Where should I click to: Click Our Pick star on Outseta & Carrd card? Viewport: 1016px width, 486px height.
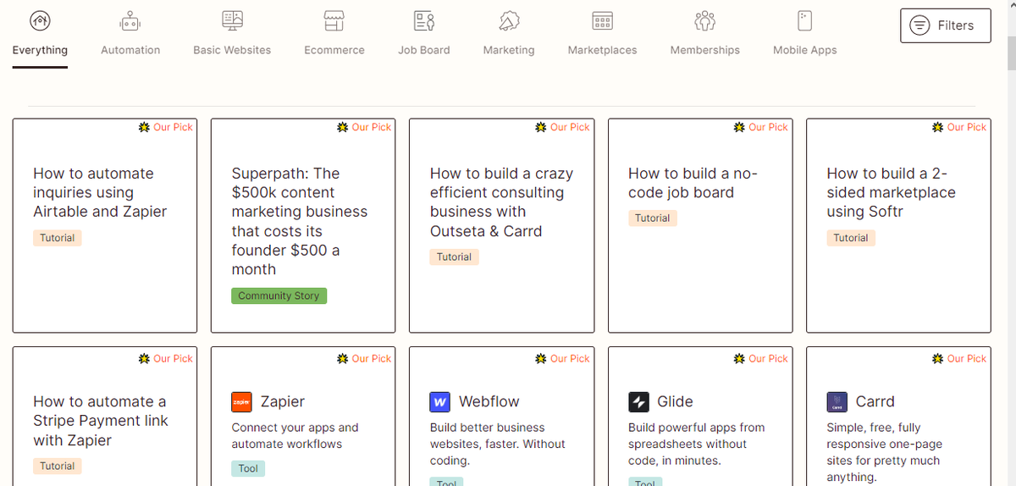coord(541,127)
